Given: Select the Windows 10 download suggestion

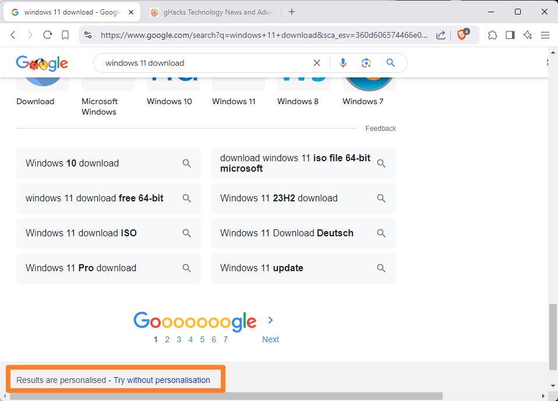Looking at the screenshot, I should [109, 163].
